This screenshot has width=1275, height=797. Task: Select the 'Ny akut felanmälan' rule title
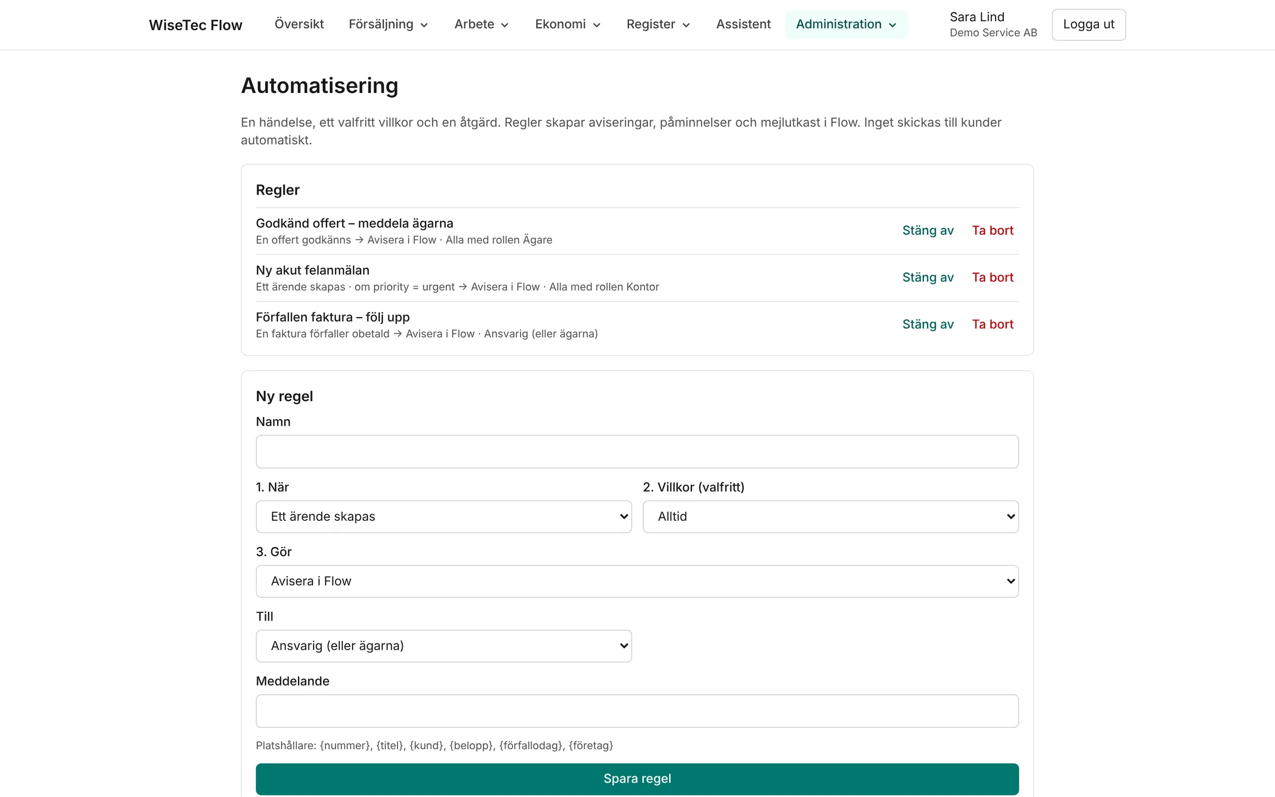[312, 270]
